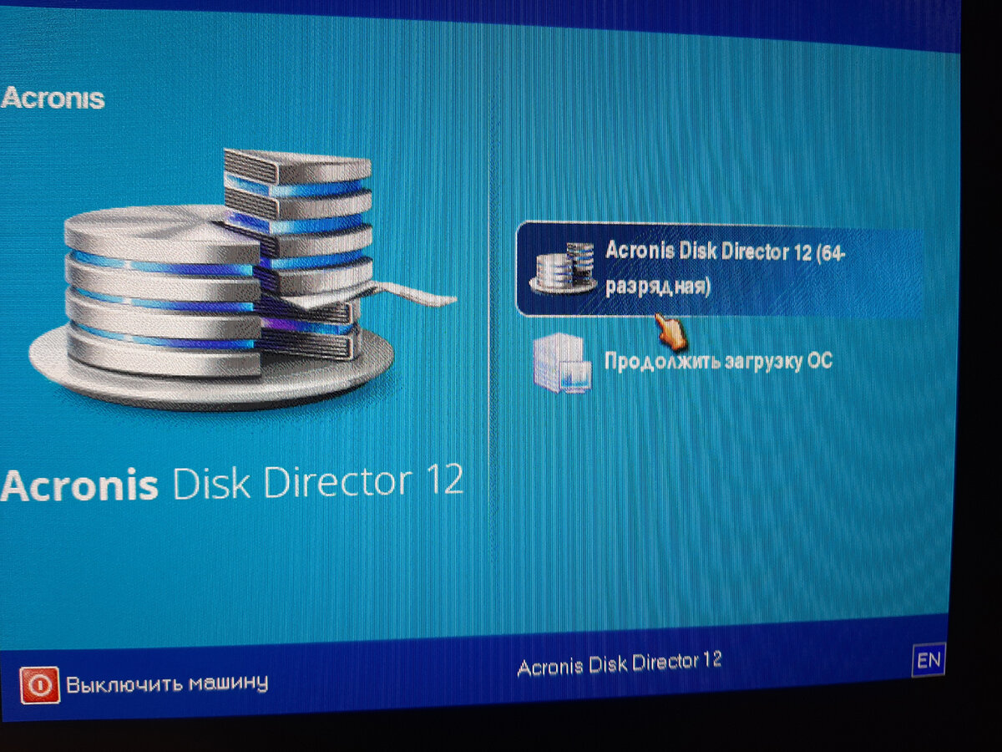Click Выключить машину label
Image resolution: width=1002 pixels, height=752 pixels.
pos(167,683)
